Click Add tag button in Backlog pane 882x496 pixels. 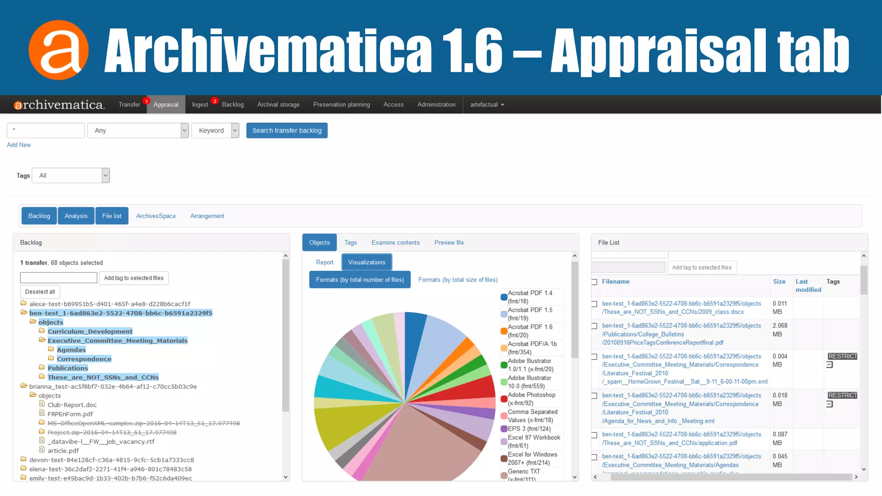pyautogui.click(x=134, y=278)
